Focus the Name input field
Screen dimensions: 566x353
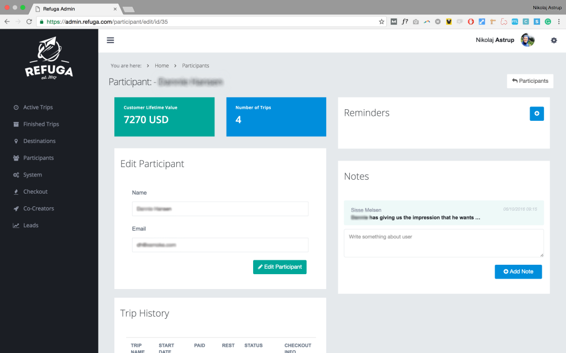click(x=220, y=209)
